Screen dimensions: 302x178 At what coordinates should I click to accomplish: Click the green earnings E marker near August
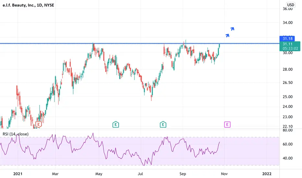163,125
